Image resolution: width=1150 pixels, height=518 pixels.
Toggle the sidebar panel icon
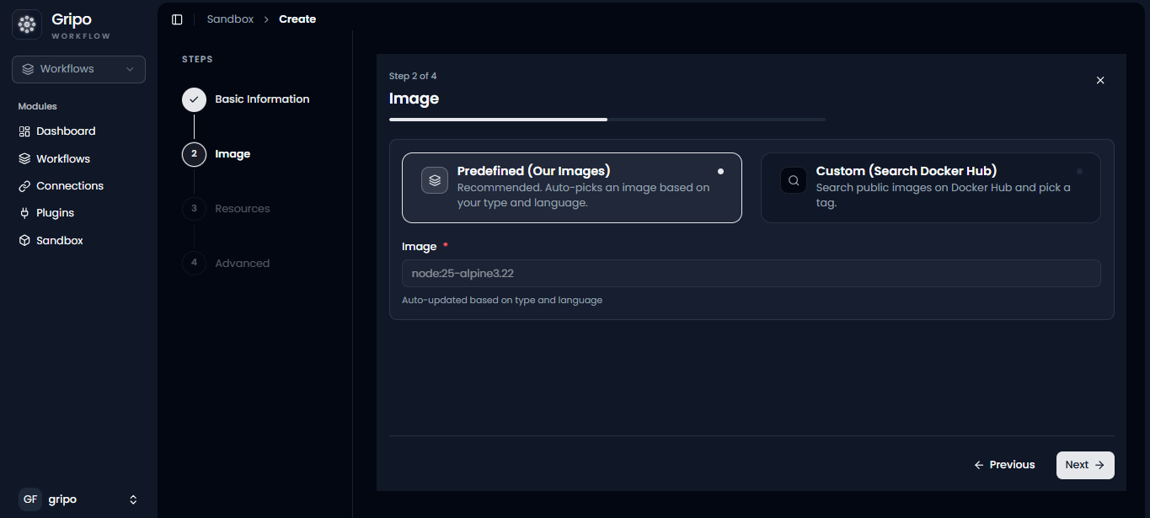(x=177, y=19)
